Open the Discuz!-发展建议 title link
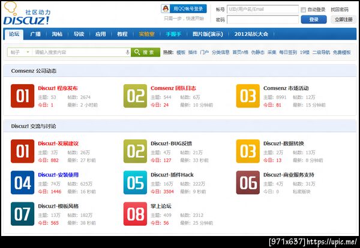 (58, 144)
